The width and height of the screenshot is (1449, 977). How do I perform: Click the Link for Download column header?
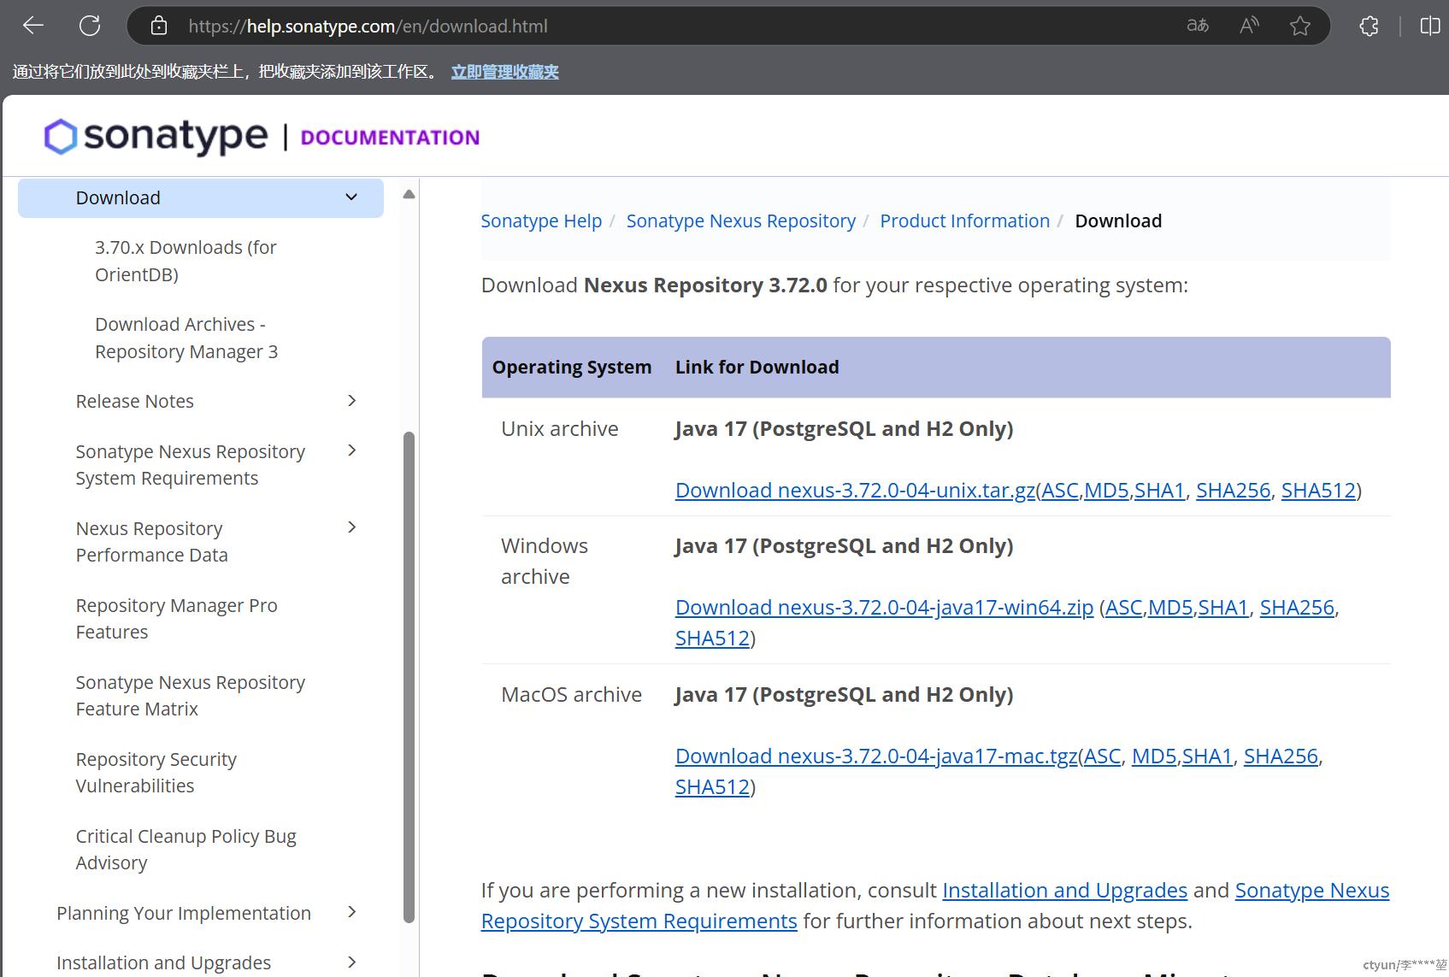point(757,367)
